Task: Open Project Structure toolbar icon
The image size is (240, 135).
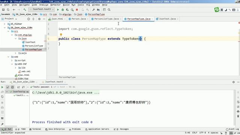Action: coord(98,10)
